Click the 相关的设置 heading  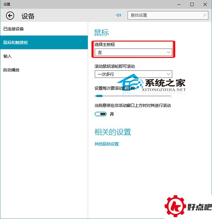coord(113,132)
